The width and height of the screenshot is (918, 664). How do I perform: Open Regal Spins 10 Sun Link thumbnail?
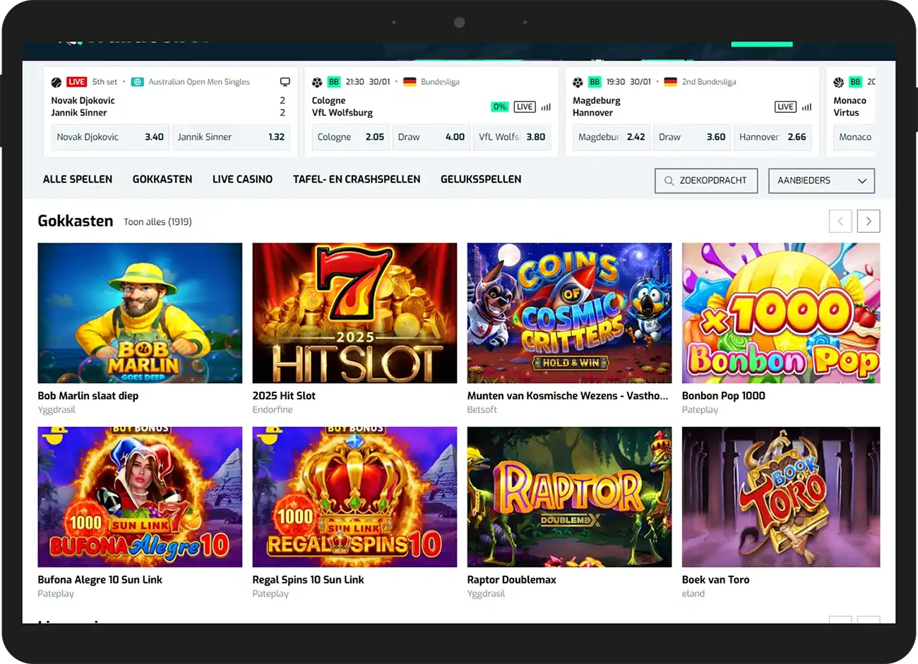pos(354,497)
